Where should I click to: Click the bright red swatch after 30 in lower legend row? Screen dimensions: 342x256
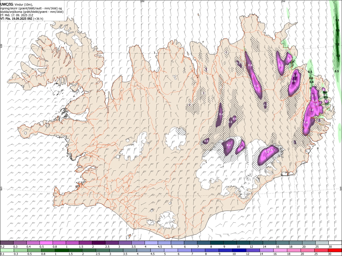(335, 250)
